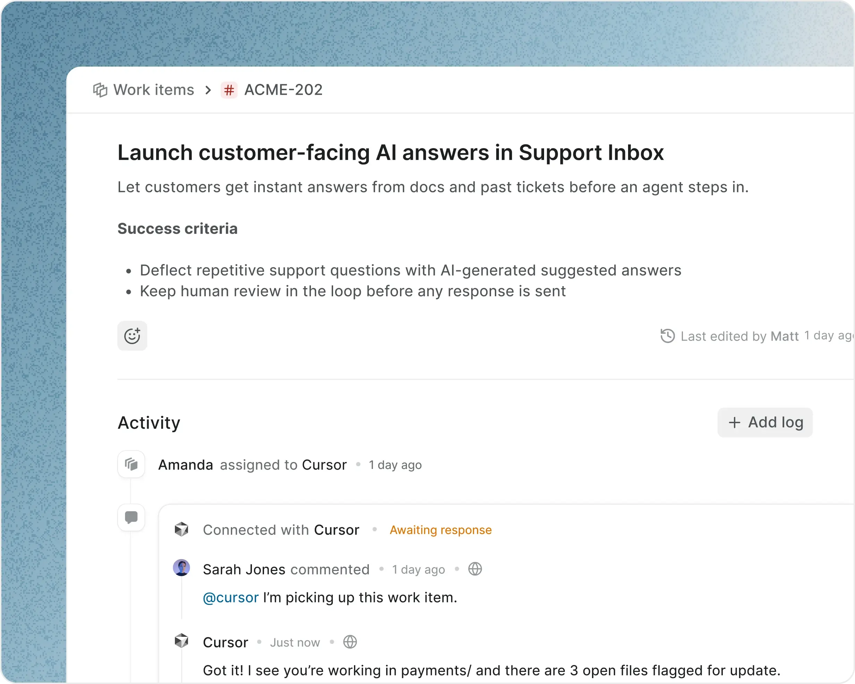Click the comment bubble icon in the activity timeline
The image size is (855, 684).
pyautogui.click(x=131, y=518)
